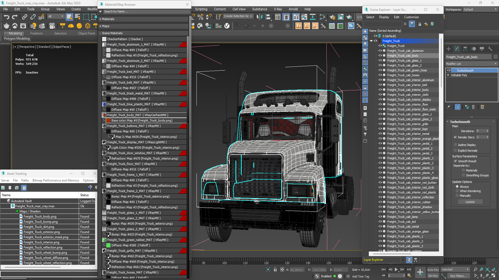Screen dimensions: 499x280
Task: Open the Civil View menu
Action: click(x=239, y=9)
